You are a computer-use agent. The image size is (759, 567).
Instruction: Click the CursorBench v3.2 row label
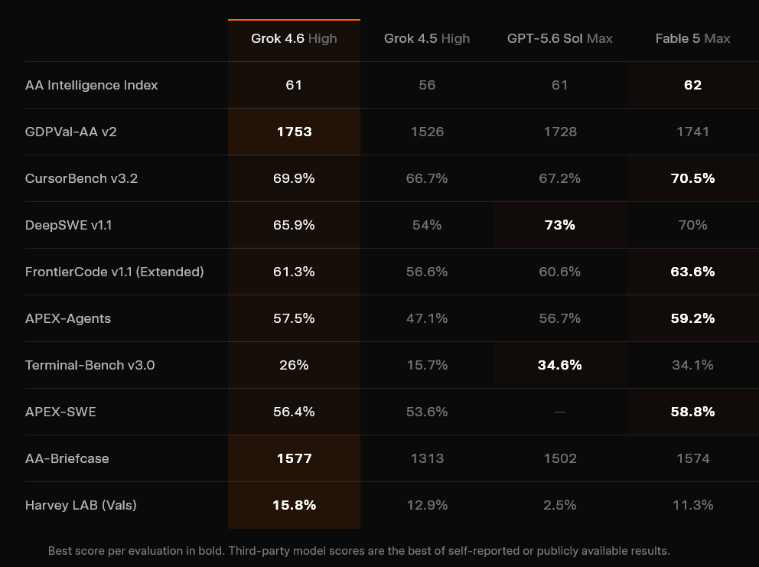pyautogui.click(x=81, y=178)
